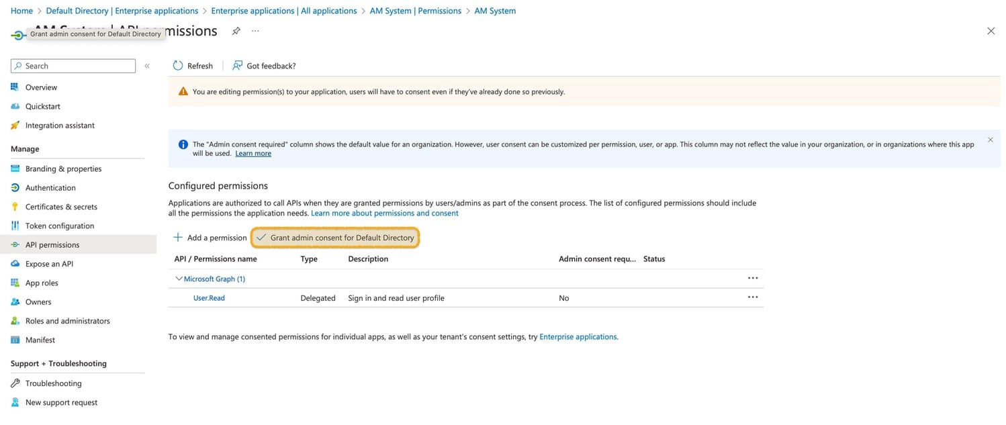Image resolution: width=1006 pixels, height=425 pixels.
Task: Open Roles and administrators from the menu
Action: (x=67, y=321)
